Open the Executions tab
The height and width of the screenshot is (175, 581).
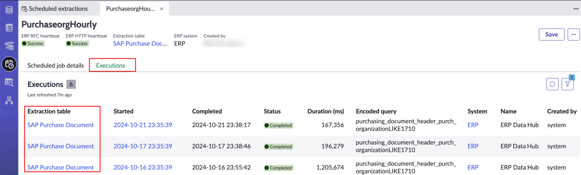click(111, 65)
